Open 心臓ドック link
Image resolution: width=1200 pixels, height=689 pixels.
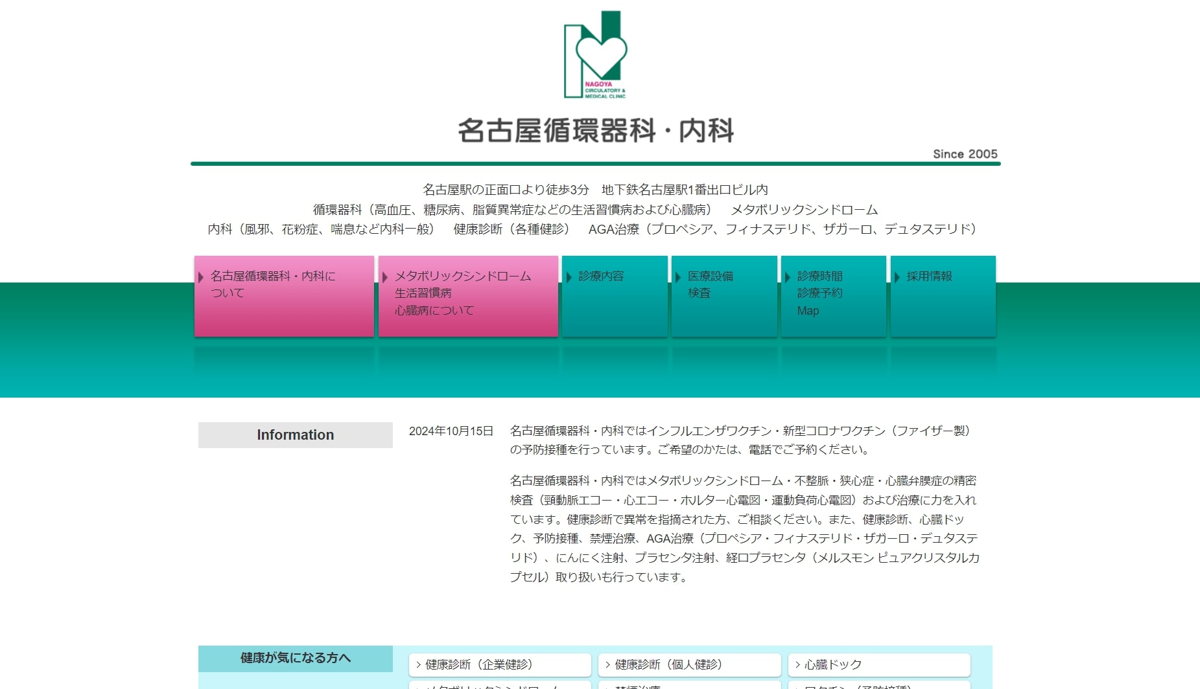click(x=879, y=665)
